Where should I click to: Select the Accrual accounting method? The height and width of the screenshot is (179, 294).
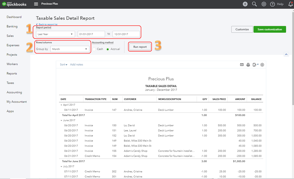[x=108, y=49]
